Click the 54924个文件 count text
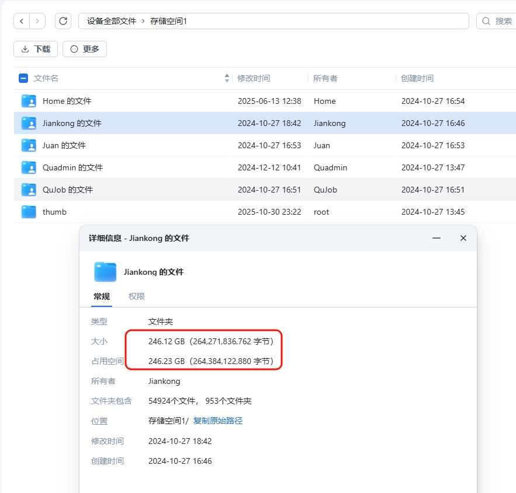The image size is (516, 493). coord(172,401)
